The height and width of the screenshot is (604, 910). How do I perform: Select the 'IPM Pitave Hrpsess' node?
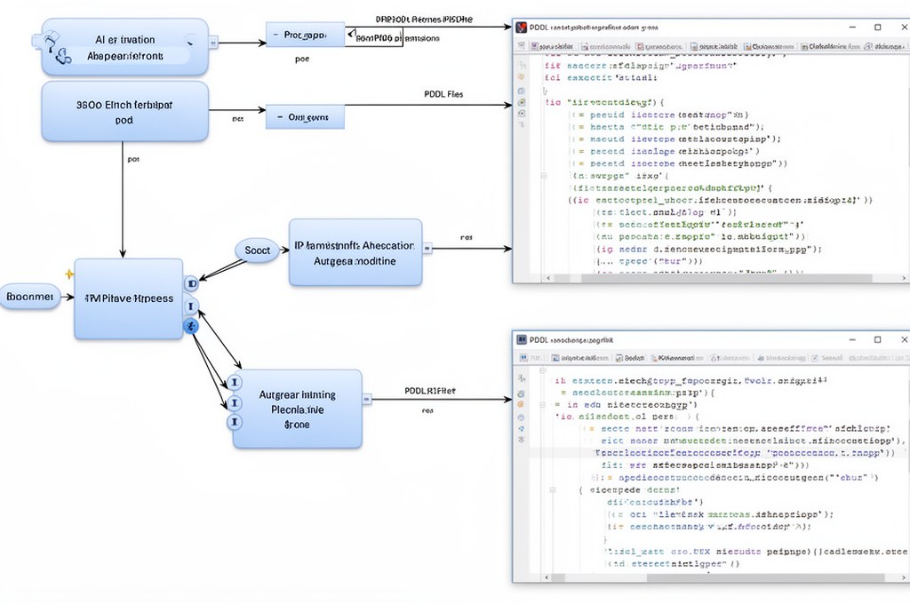[128, 298]
